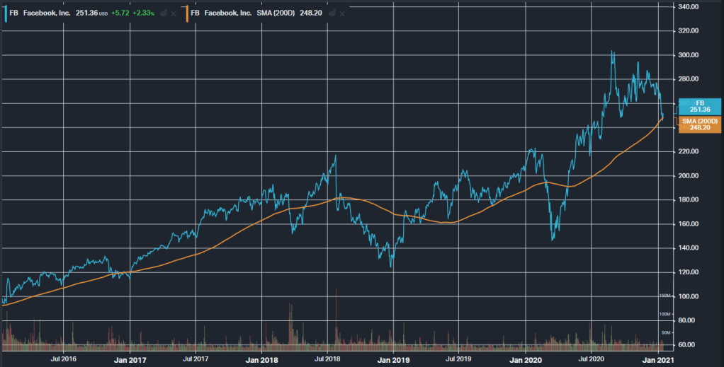The width and height of the screenshot is (724, 367).
Task: Select the FB Facebook, Inc. price legend label
Action: 40,13
